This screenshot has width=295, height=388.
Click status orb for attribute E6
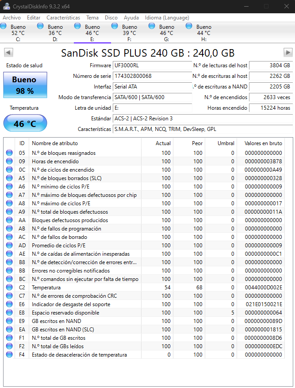tap(9, 304)
